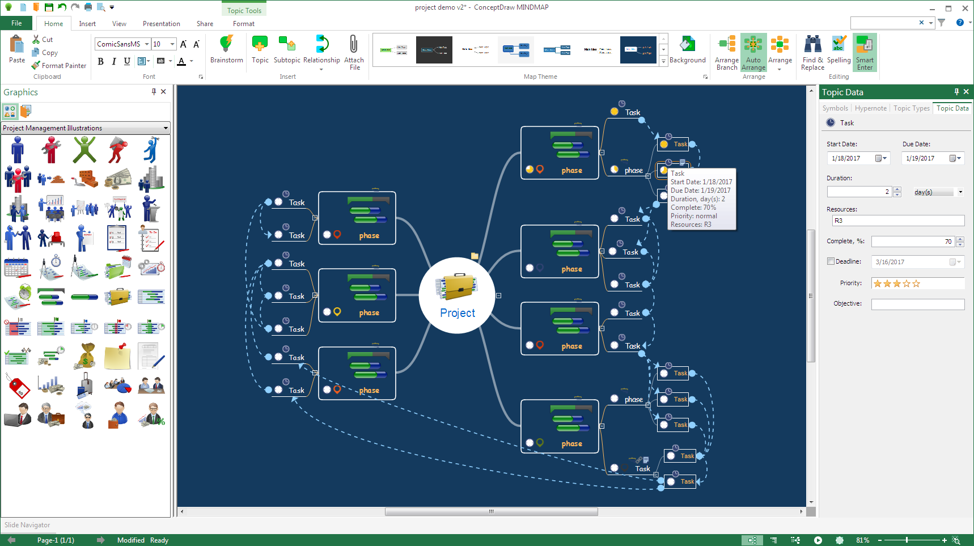Select the dark black map theme thumbnail

pos(434,50)
